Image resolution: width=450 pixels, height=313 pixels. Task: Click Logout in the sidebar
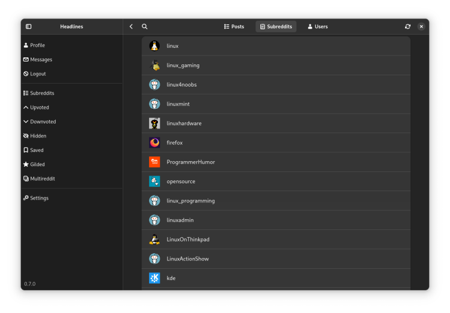click(38, 74)
